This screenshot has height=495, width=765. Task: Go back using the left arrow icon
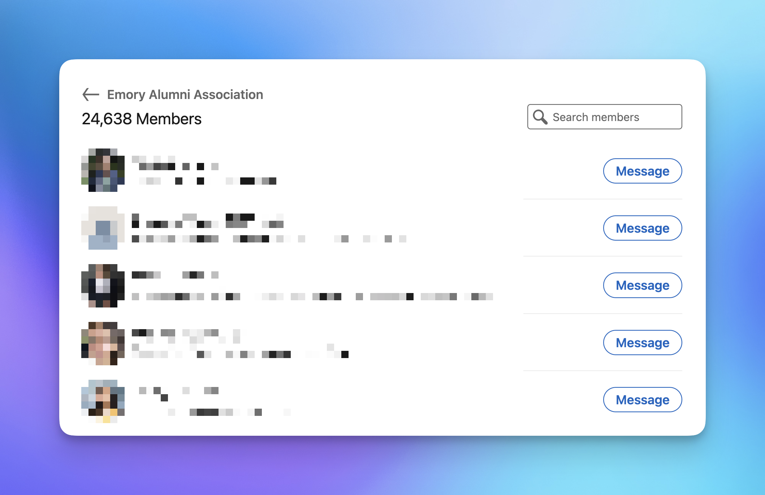pyautogui.click(x=91, y=94)
